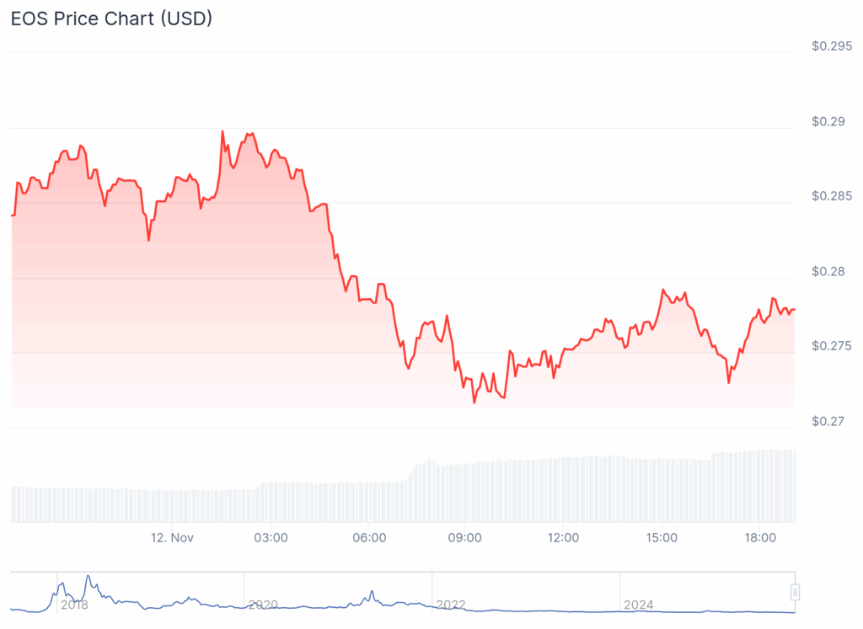Click the 18:00 time axis label
Image resolution: width=863 pixels, height=629 pixels.
point(760,537)
